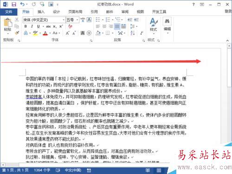
Task: Click the phonetic guide (wén) icon
Action: (x=83, y=20)
